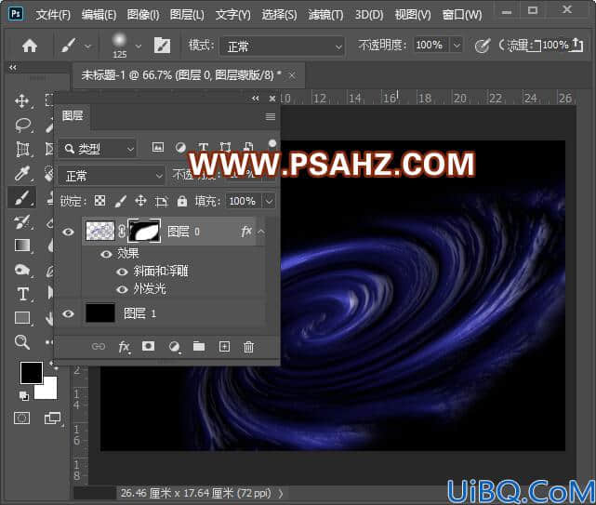
Task: Select the Brush tool in toolbox
Action: pyautogui.click(x=22, y=197)
